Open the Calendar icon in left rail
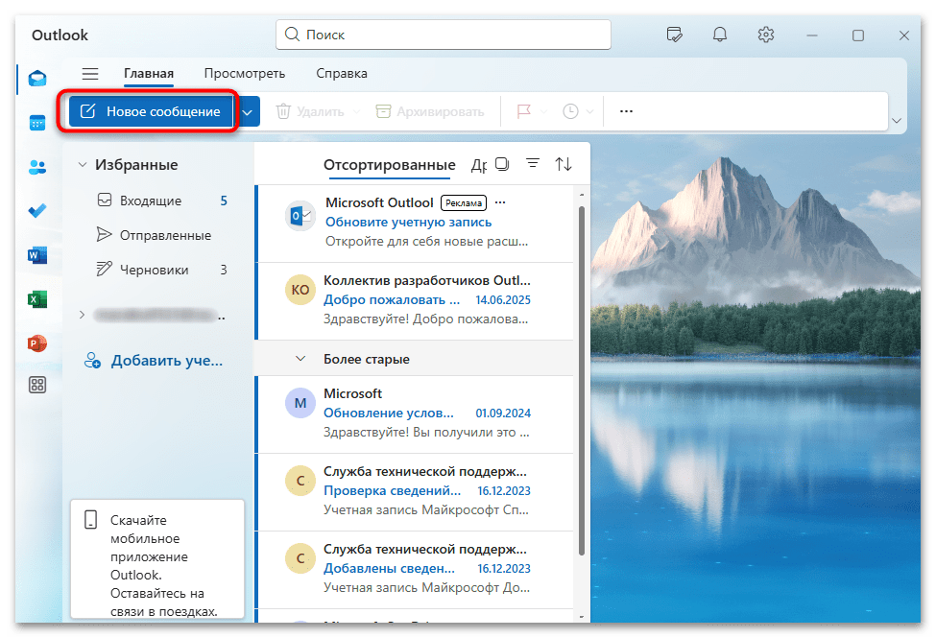 [x=37, y=123]
